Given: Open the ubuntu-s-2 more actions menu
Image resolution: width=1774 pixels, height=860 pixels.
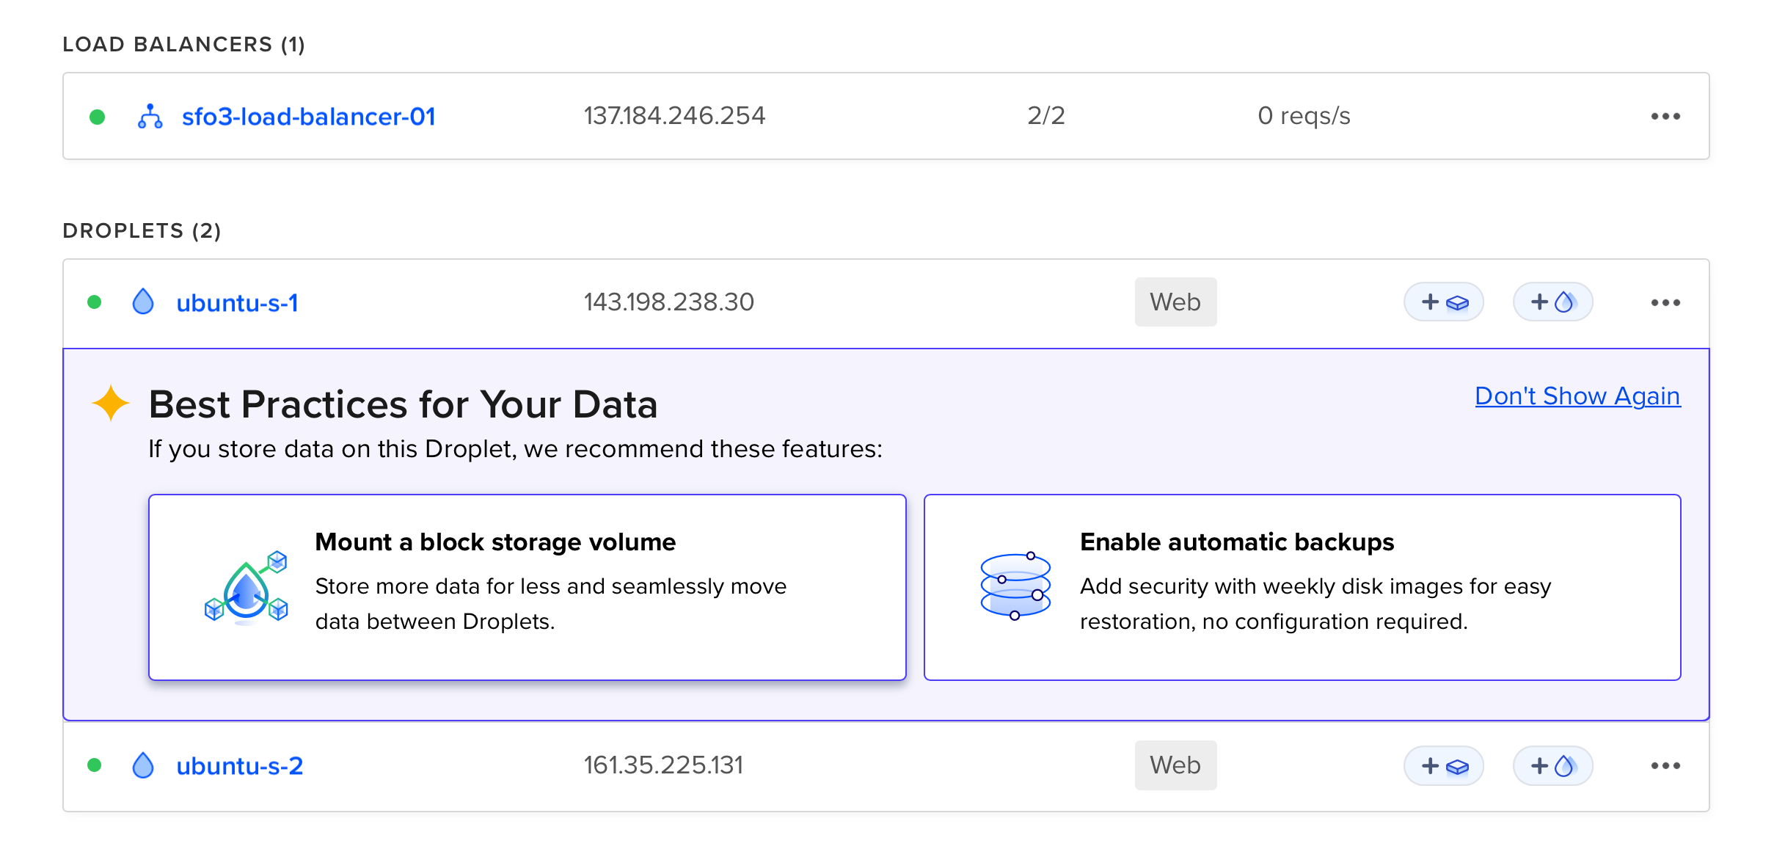Looking at the screenshot, I should pyautogui.click(x=1665, y=766).
